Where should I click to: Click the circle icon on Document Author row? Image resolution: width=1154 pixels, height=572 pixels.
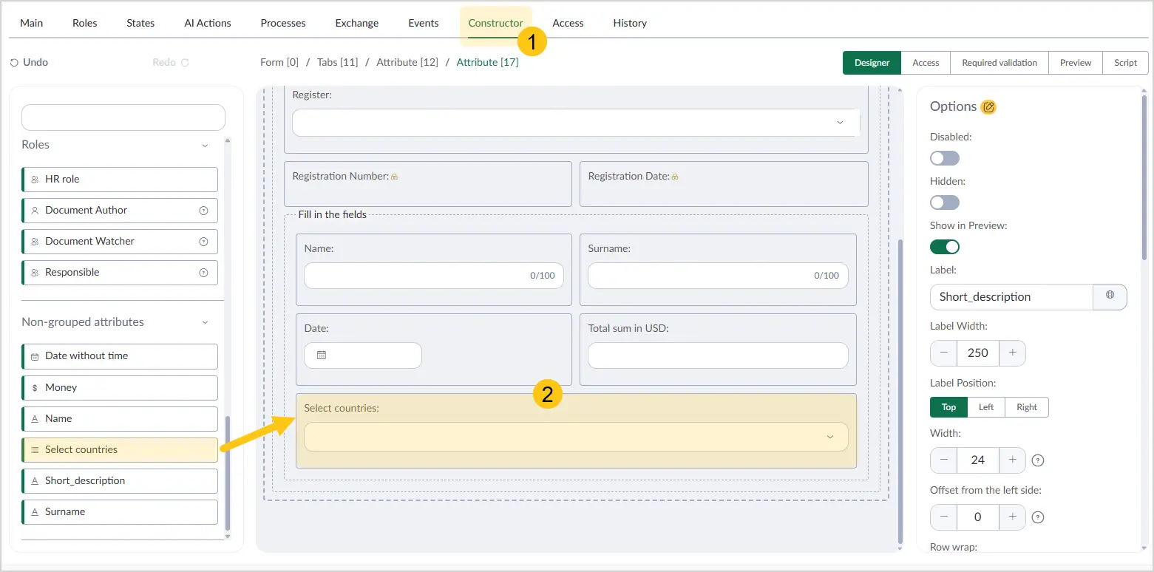(203, 211)
